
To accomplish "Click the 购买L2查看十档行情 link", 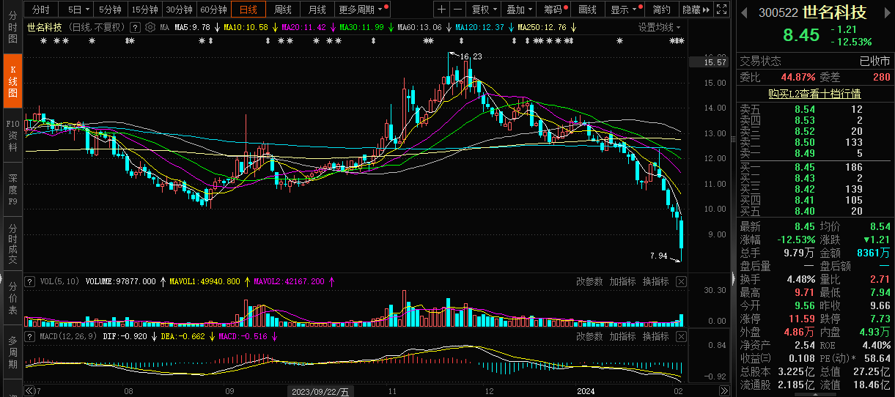I will point(814,94).
